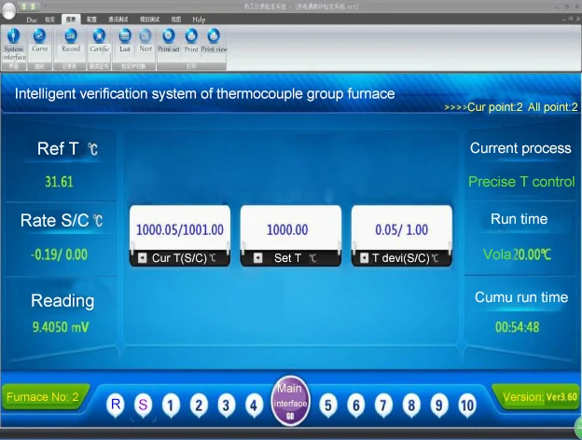
Task: Select channel marker S
Action: 143,405
